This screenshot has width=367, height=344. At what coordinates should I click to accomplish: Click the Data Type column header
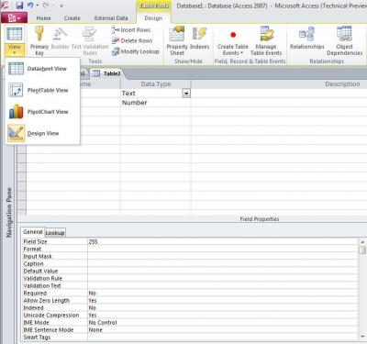156,84
